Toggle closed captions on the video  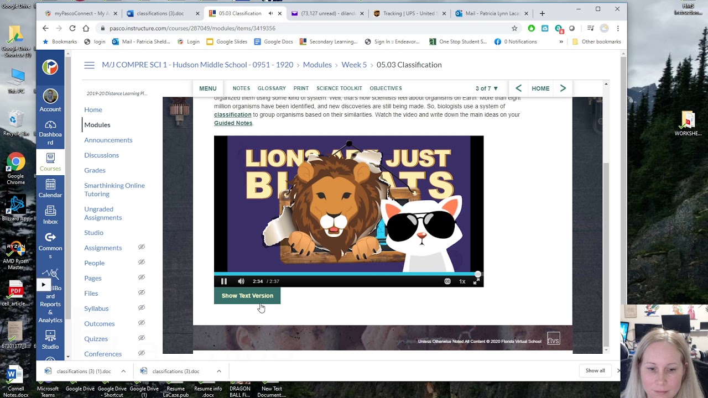(x=447, y=281)
